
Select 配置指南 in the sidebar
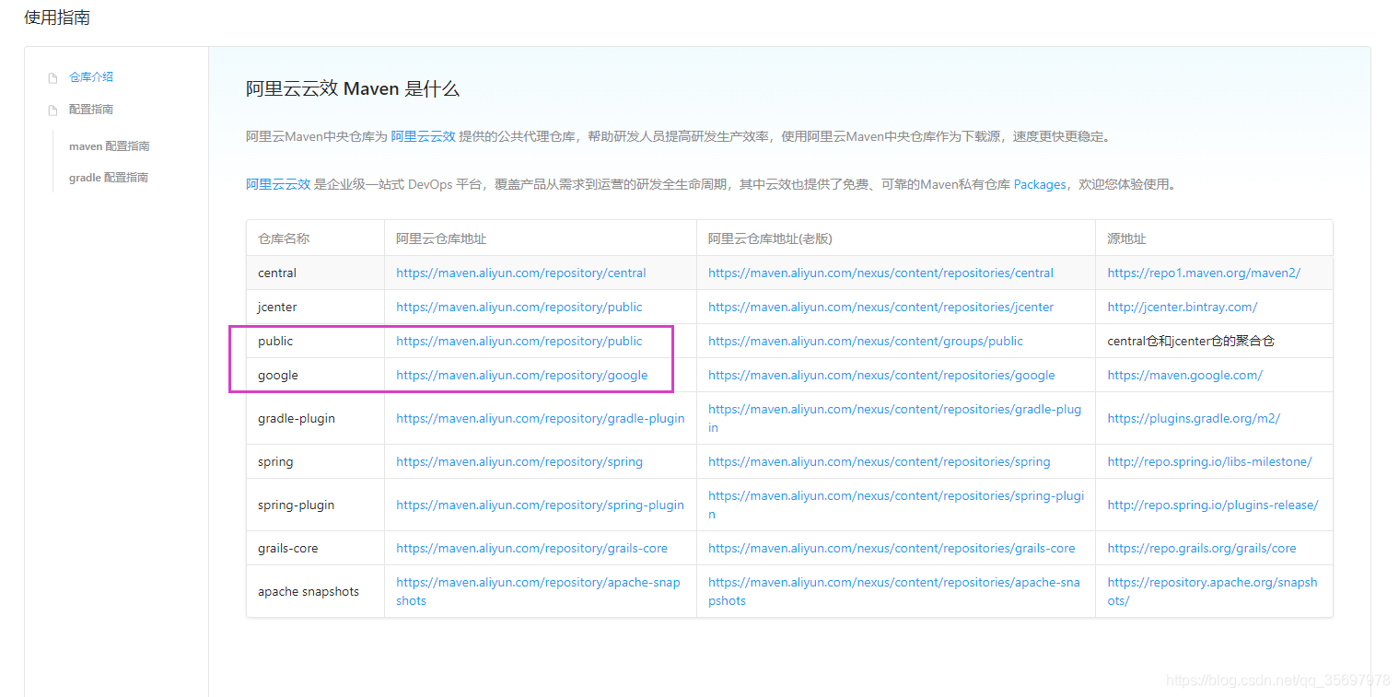tap(91, 109)
